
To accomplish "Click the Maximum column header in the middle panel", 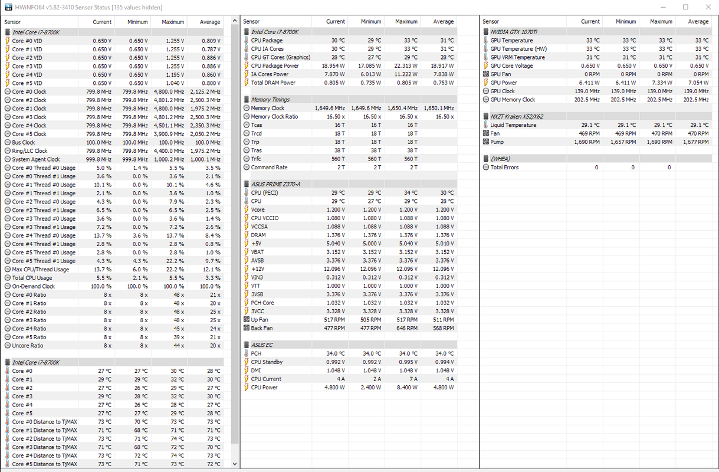I will point(406,21).
